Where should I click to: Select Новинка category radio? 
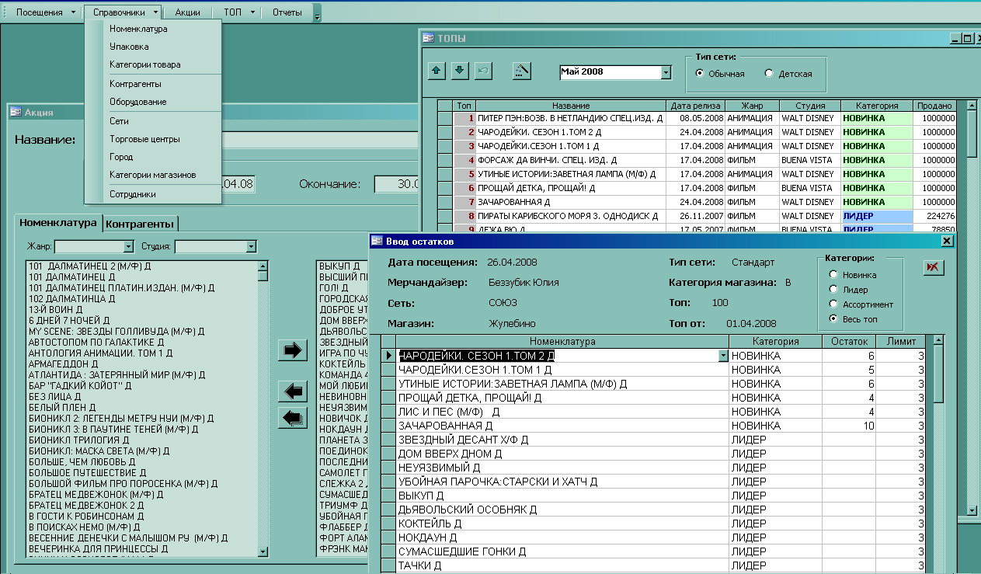point(833,275)
